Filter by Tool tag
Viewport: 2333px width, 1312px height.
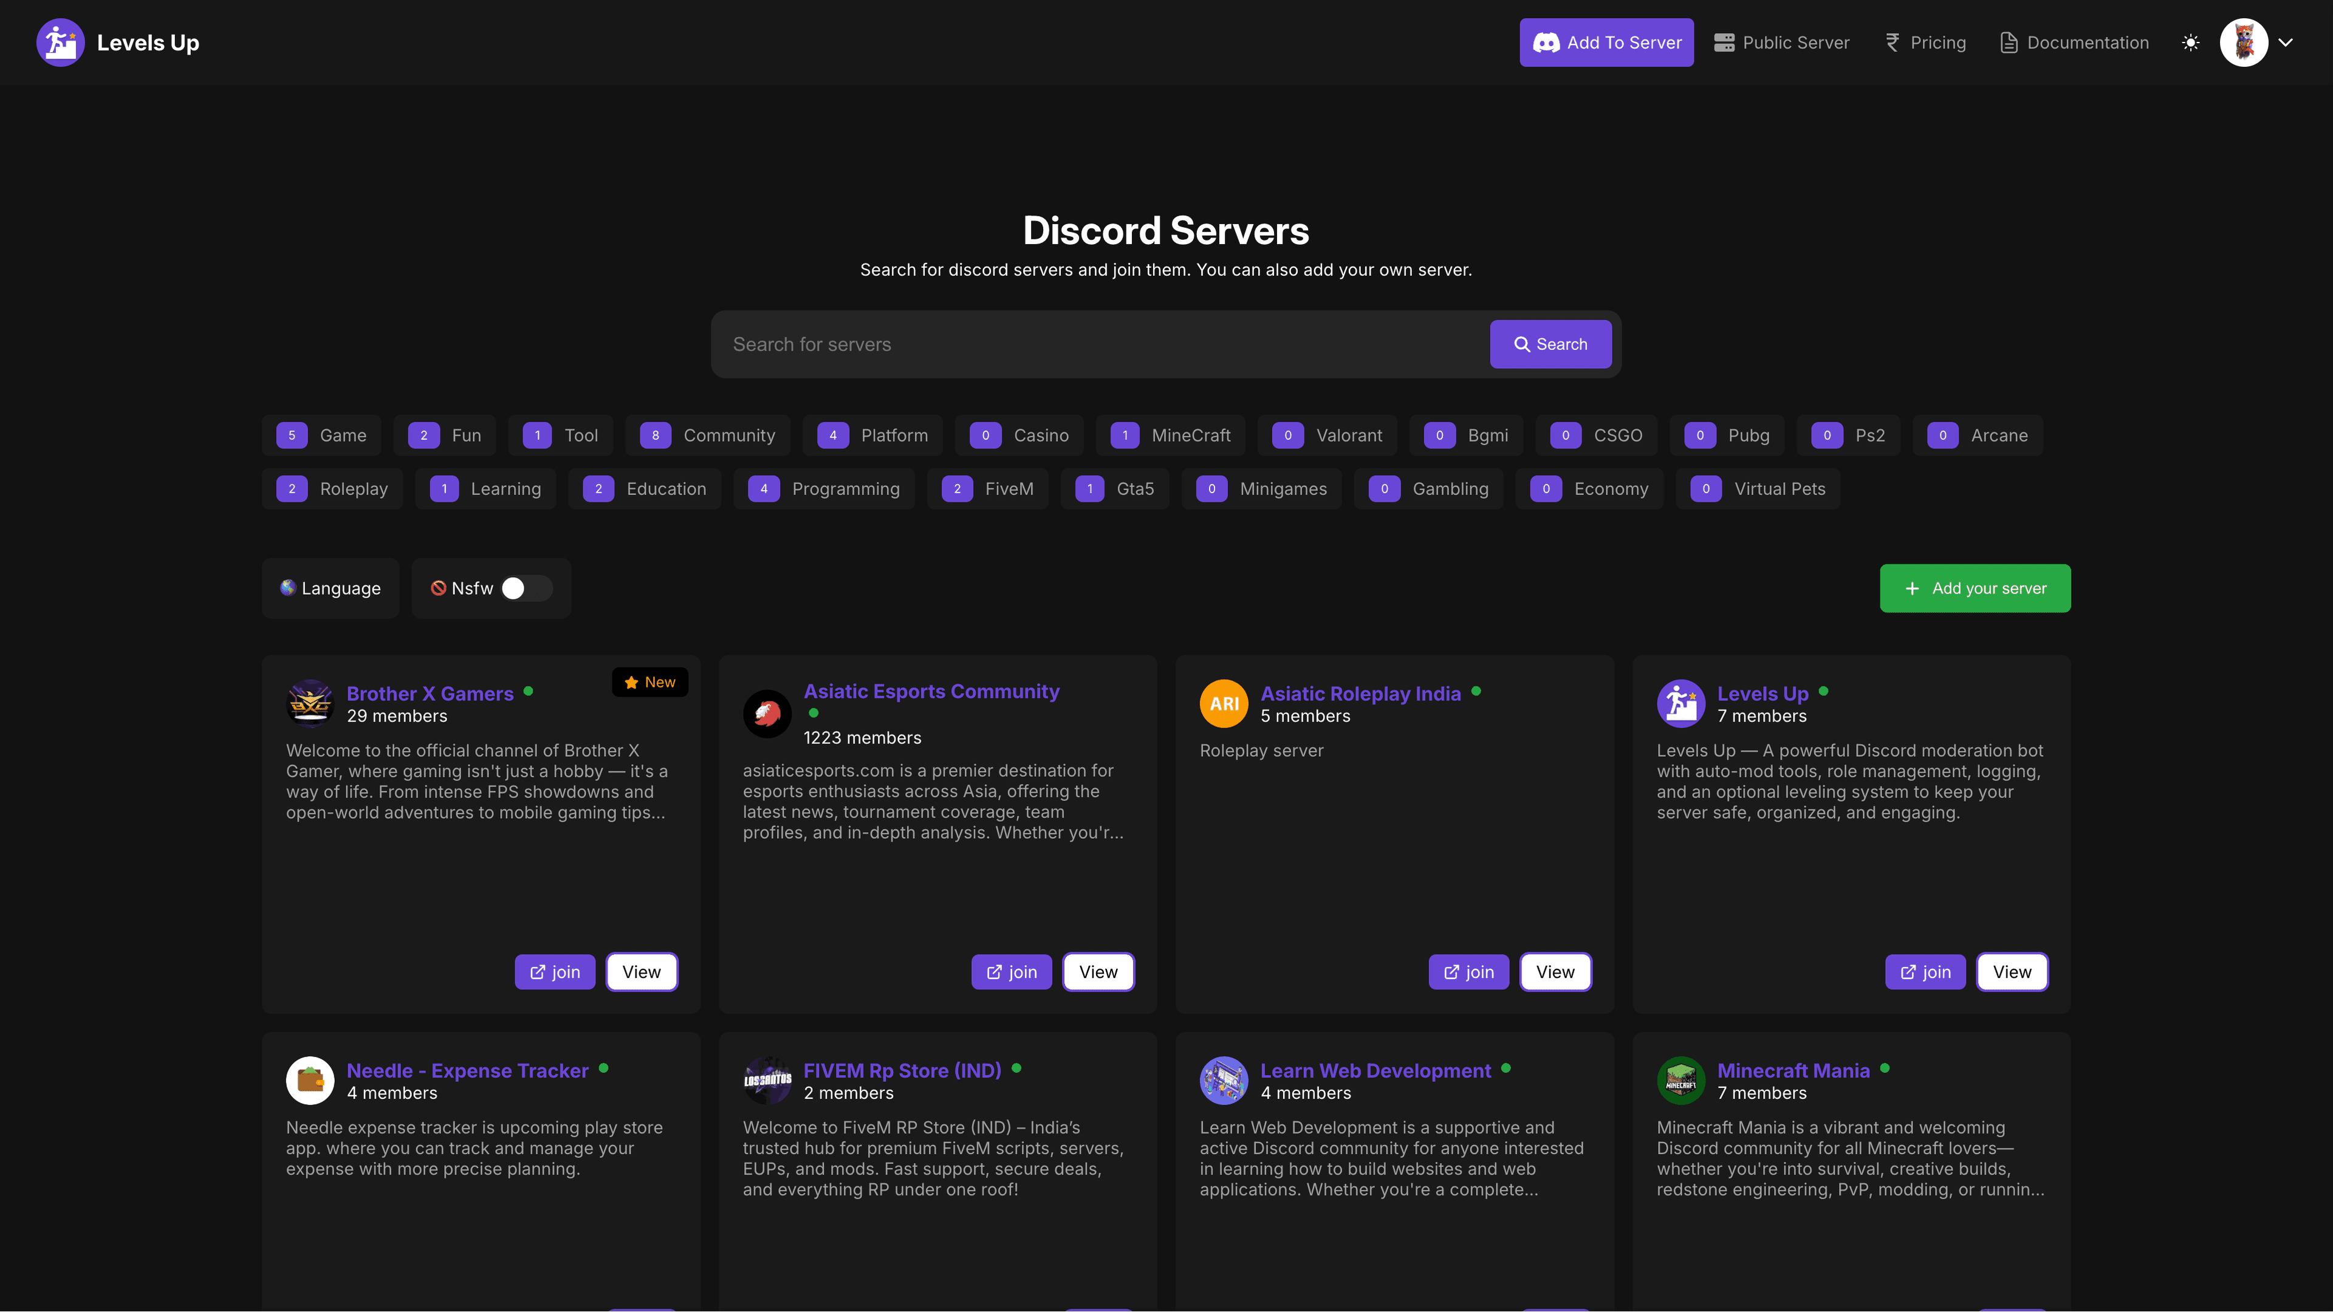tap(561, 436)
